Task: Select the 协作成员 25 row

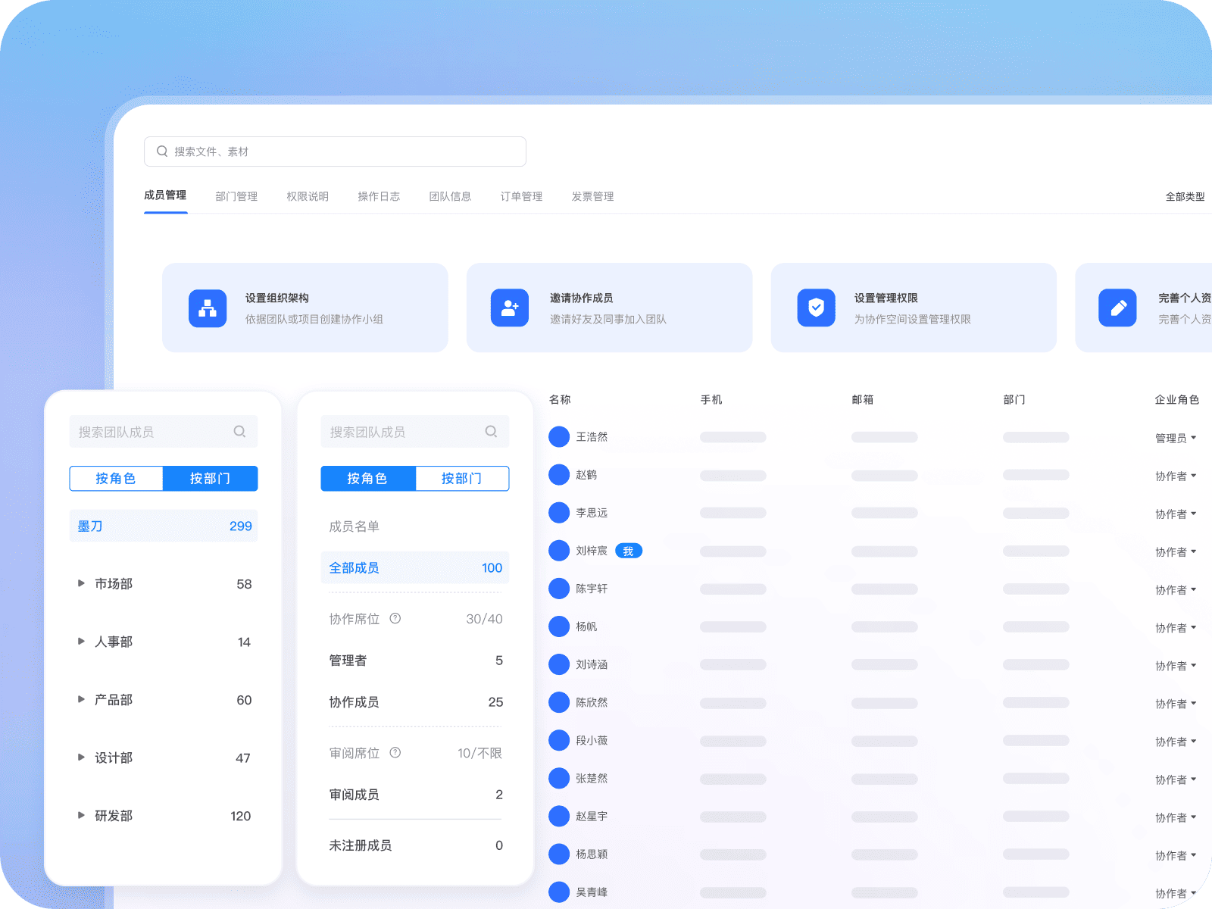Action: click(415, 702)
